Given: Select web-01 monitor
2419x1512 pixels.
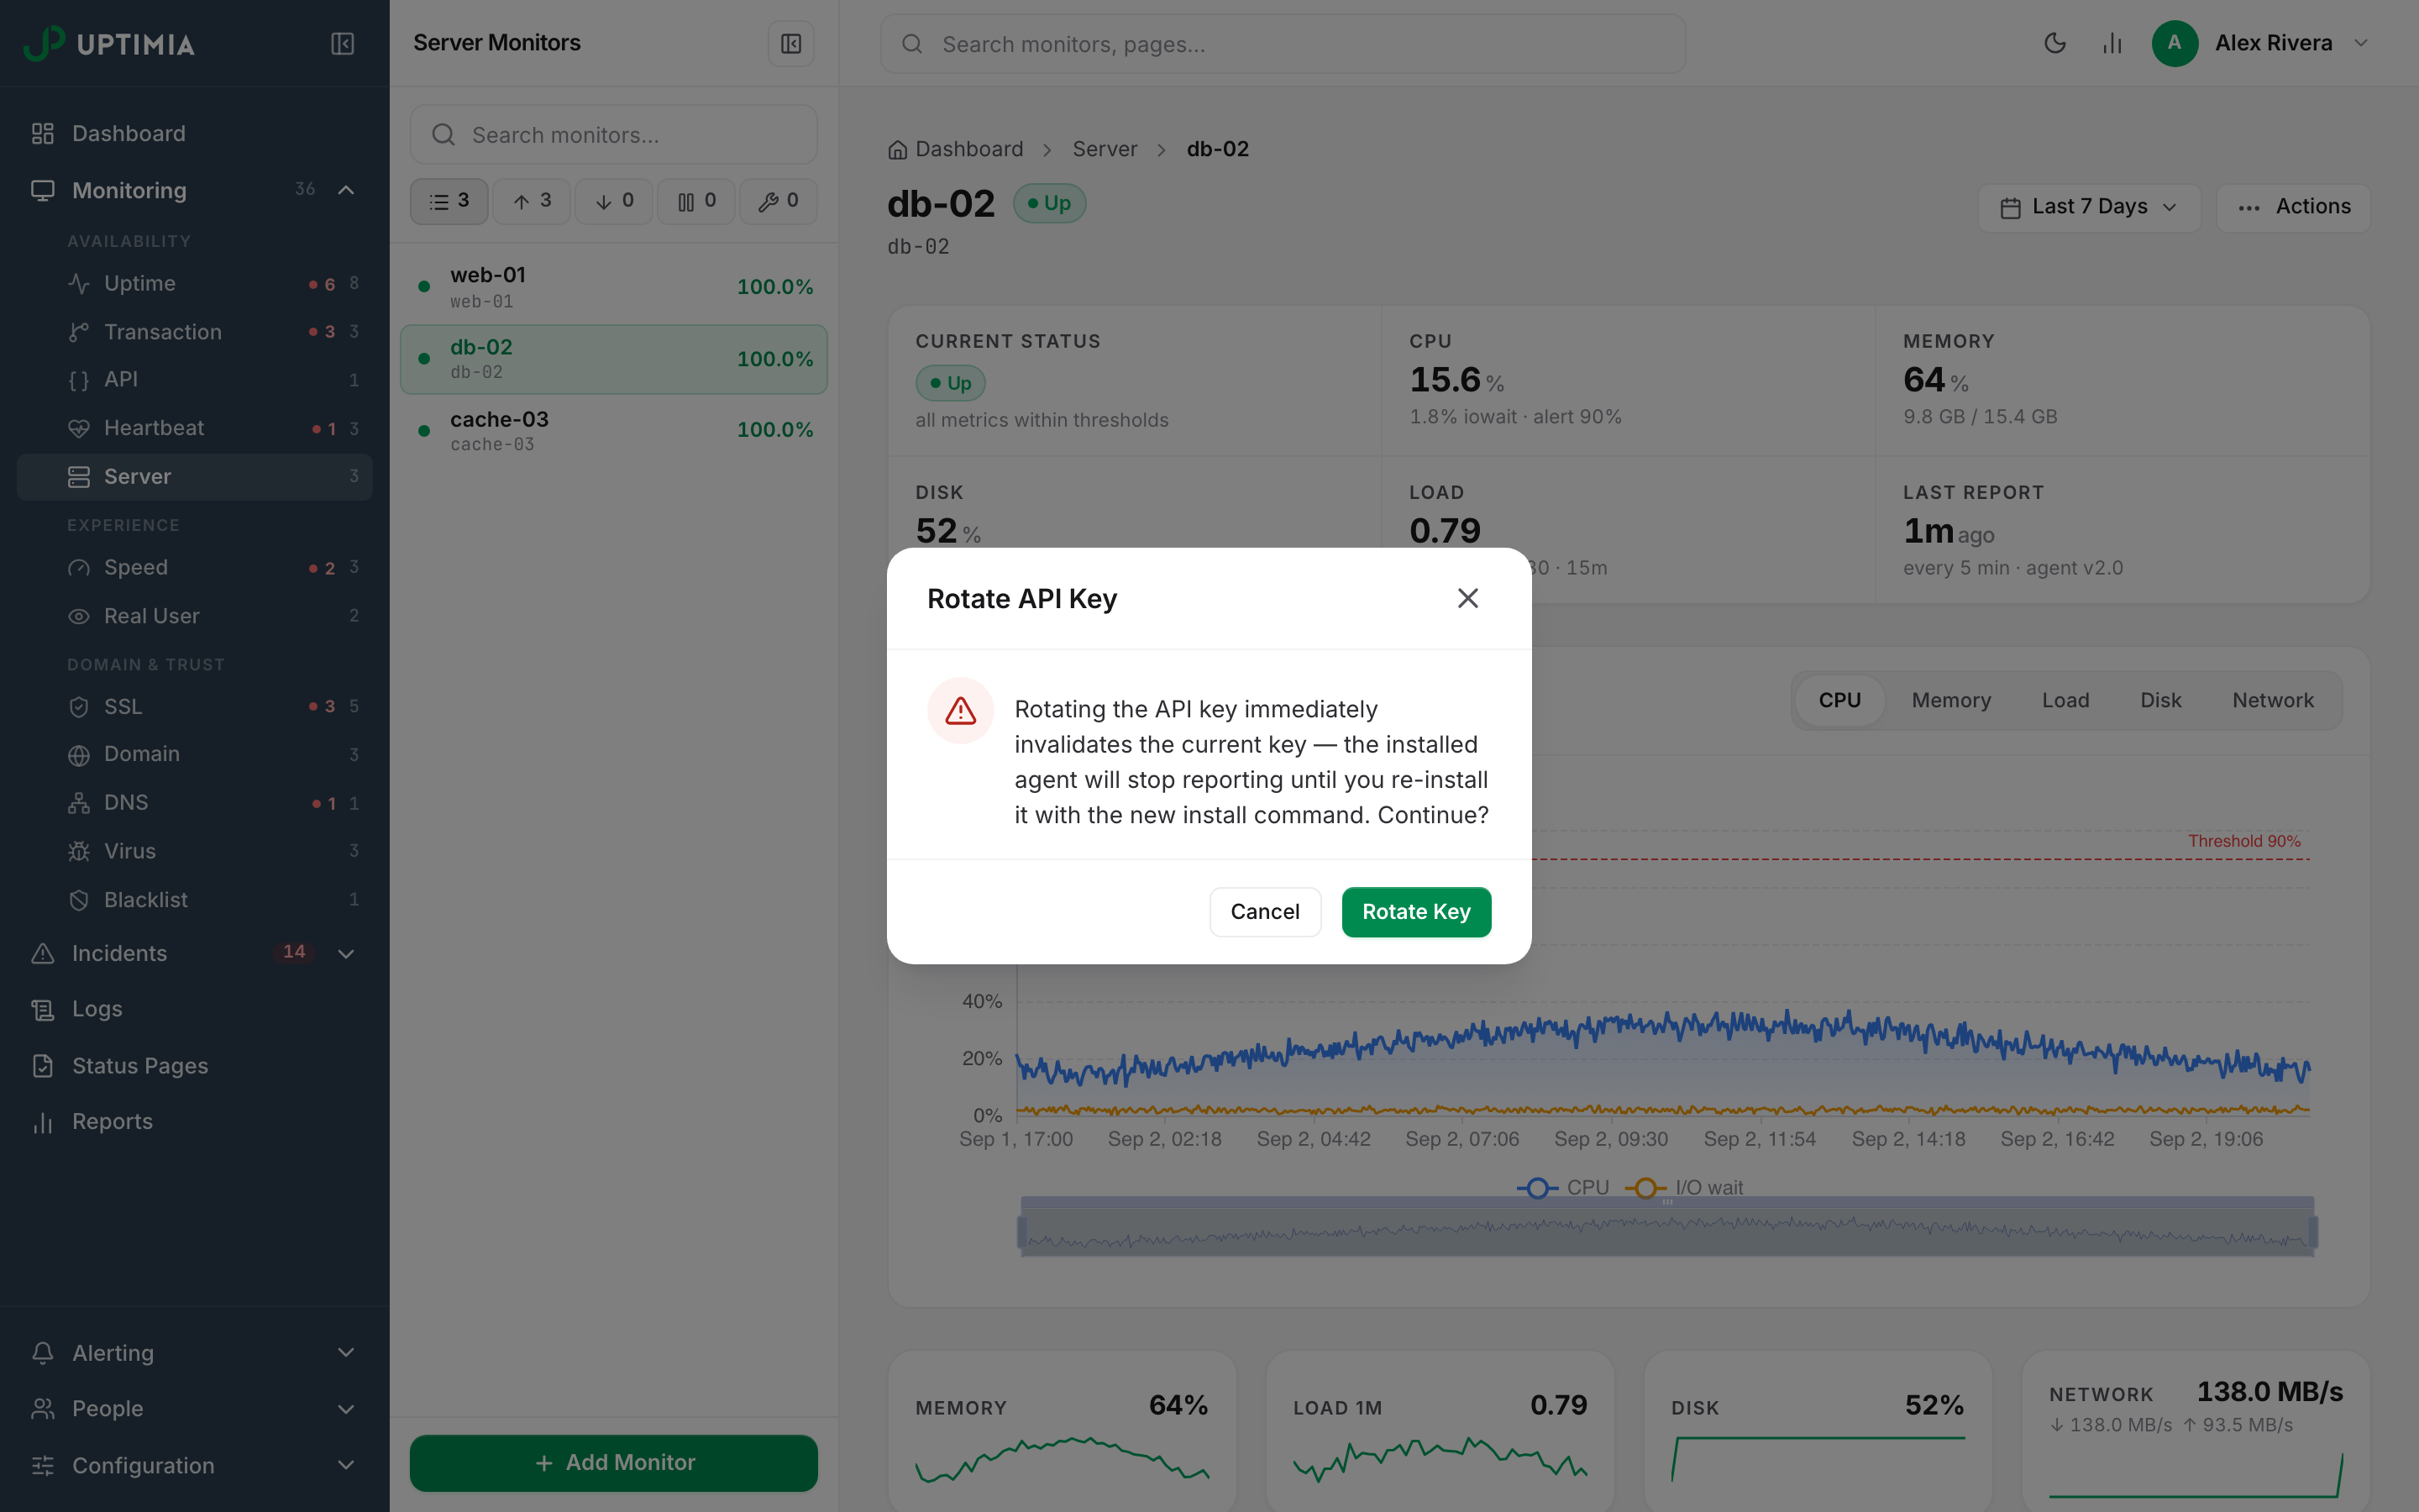Looking at the screenshot, I should click(614, 287).
